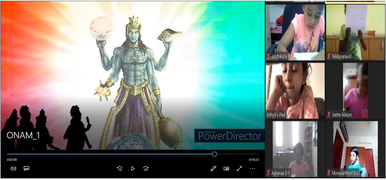Click the ONAM_1 video title
The width and height of the screenshot is (386, 180).
click(x=23, y=136)
